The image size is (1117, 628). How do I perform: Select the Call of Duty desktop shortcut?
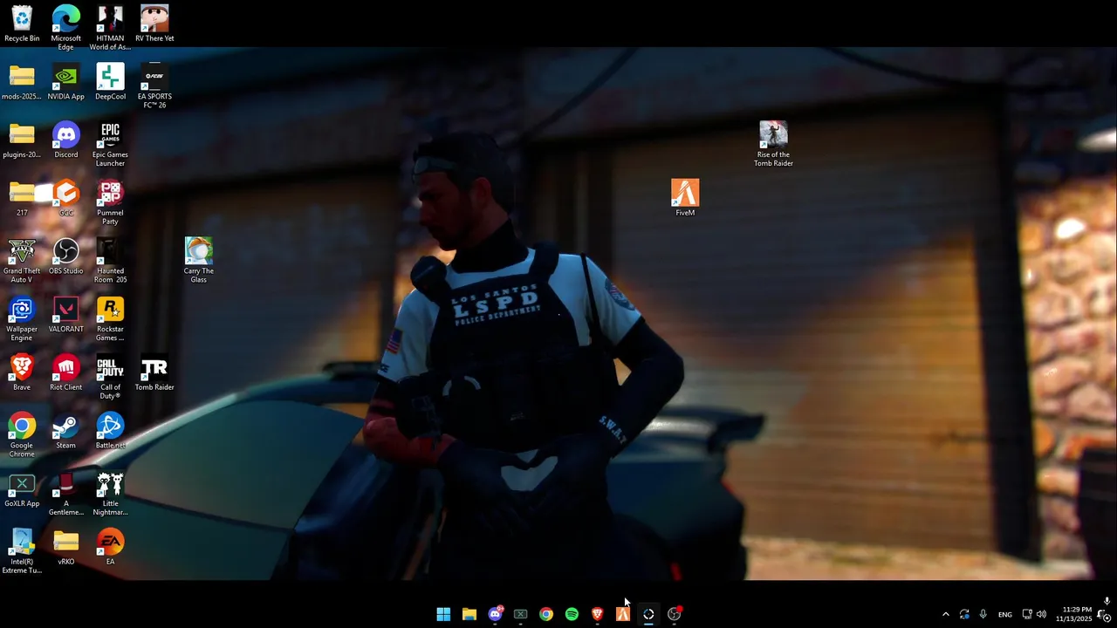click(110, 378)
